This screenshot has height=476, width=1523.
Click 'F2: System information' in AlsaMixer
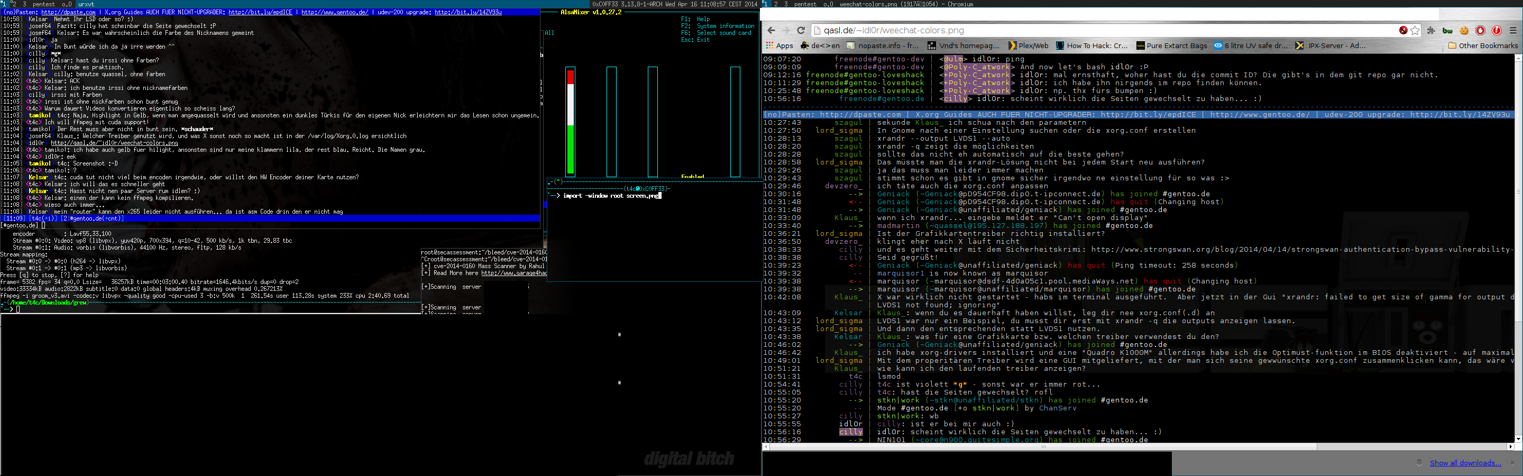pyautogui.click(x=717, y=26)
